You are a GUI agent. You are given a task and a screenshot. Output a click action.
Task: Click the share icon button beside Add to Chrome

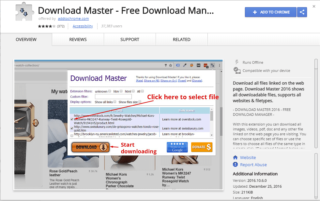coord(302,12)
